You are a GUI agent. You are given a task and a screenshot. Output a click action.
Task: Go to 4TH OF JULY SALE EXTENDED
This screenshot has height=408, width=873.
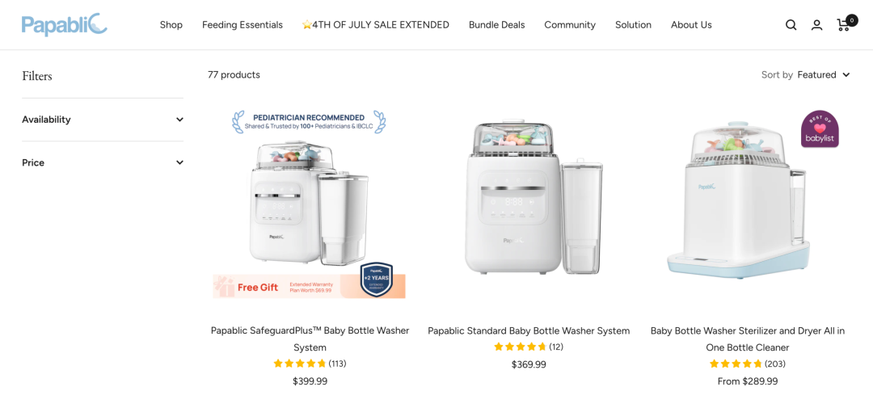375,25
